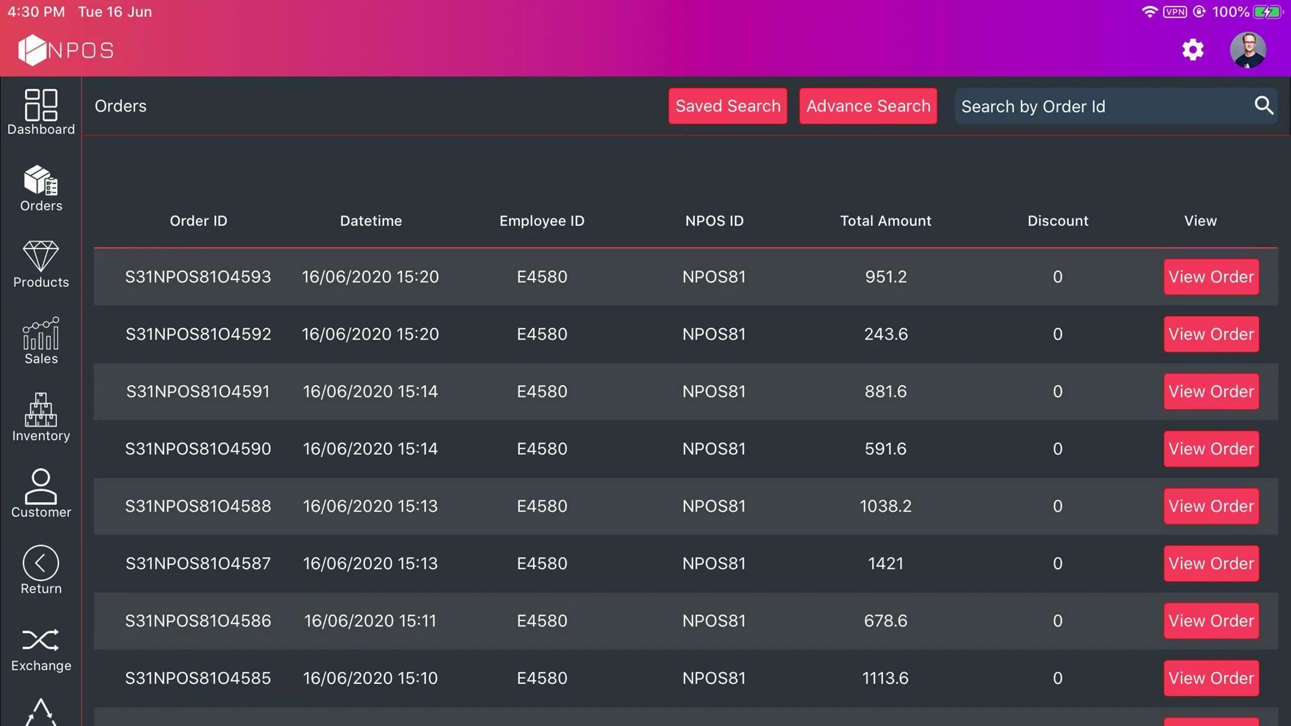View order S31NPOS81O4587
1291x726 pixels.
coord(1210,563)
